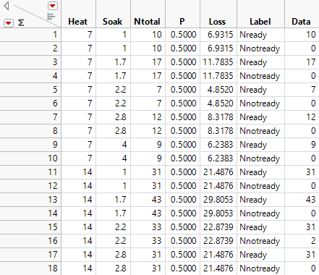Click Loss value 11.7835 in row 4

point(218,76)
